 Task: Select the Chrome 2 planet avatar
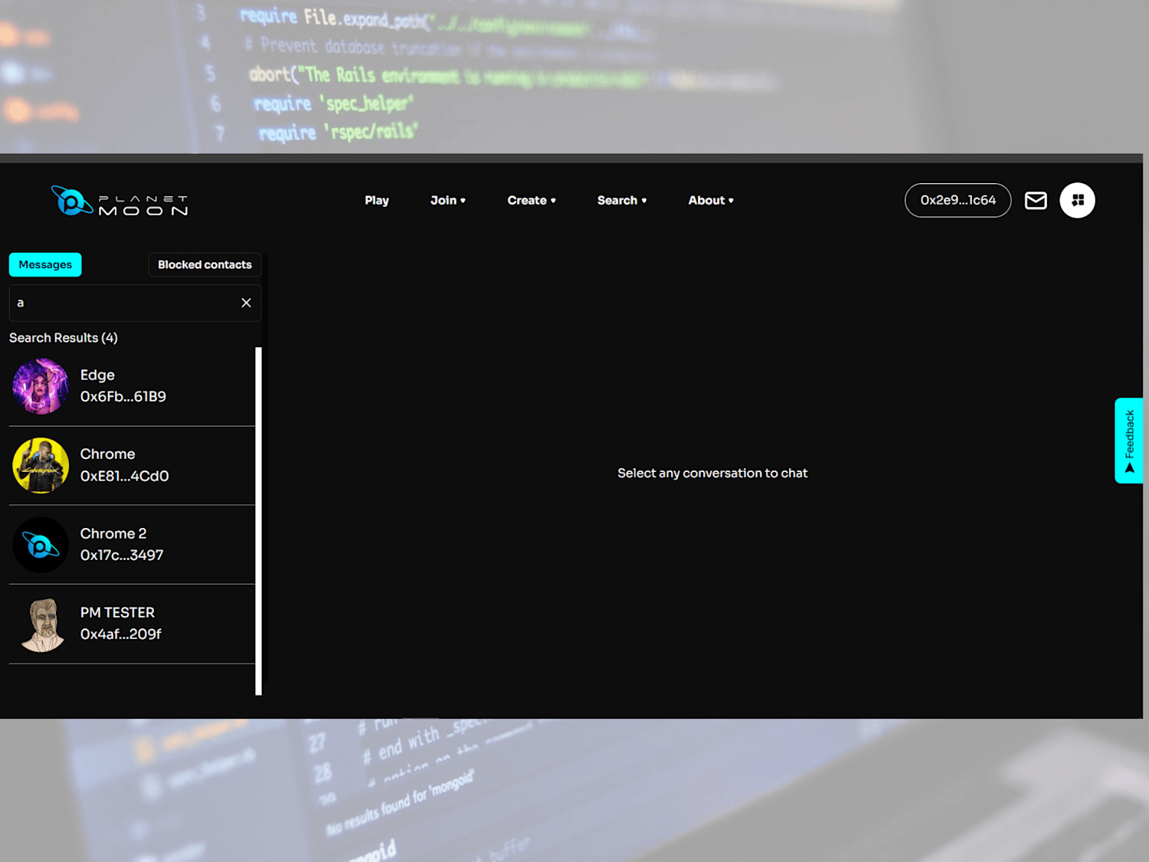pyautogui.click(x=41, y=545)
